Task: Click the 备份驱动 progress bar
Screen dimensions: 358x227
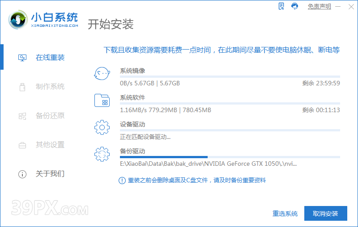Action: pyautogui.click(x=230, y=157)
